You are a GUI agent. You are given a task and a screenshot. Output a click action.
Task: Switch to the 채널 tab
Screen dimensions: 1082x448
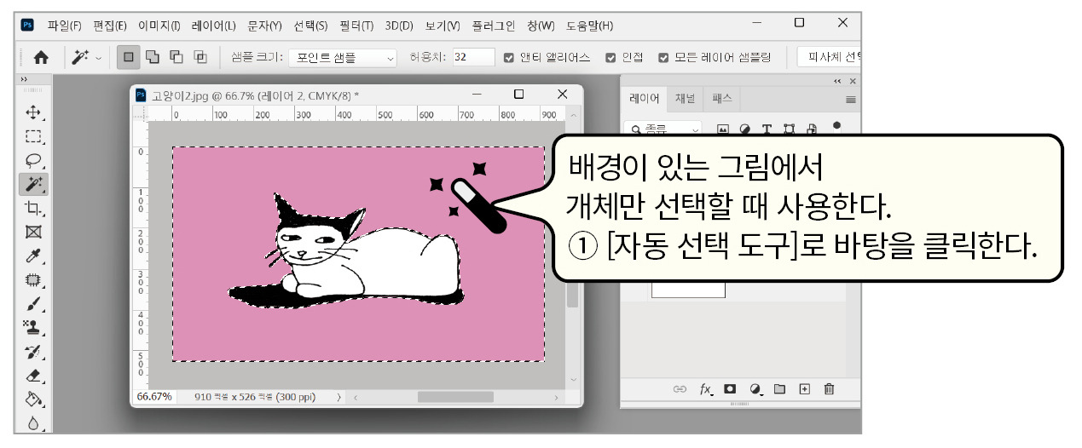[685, 99]
